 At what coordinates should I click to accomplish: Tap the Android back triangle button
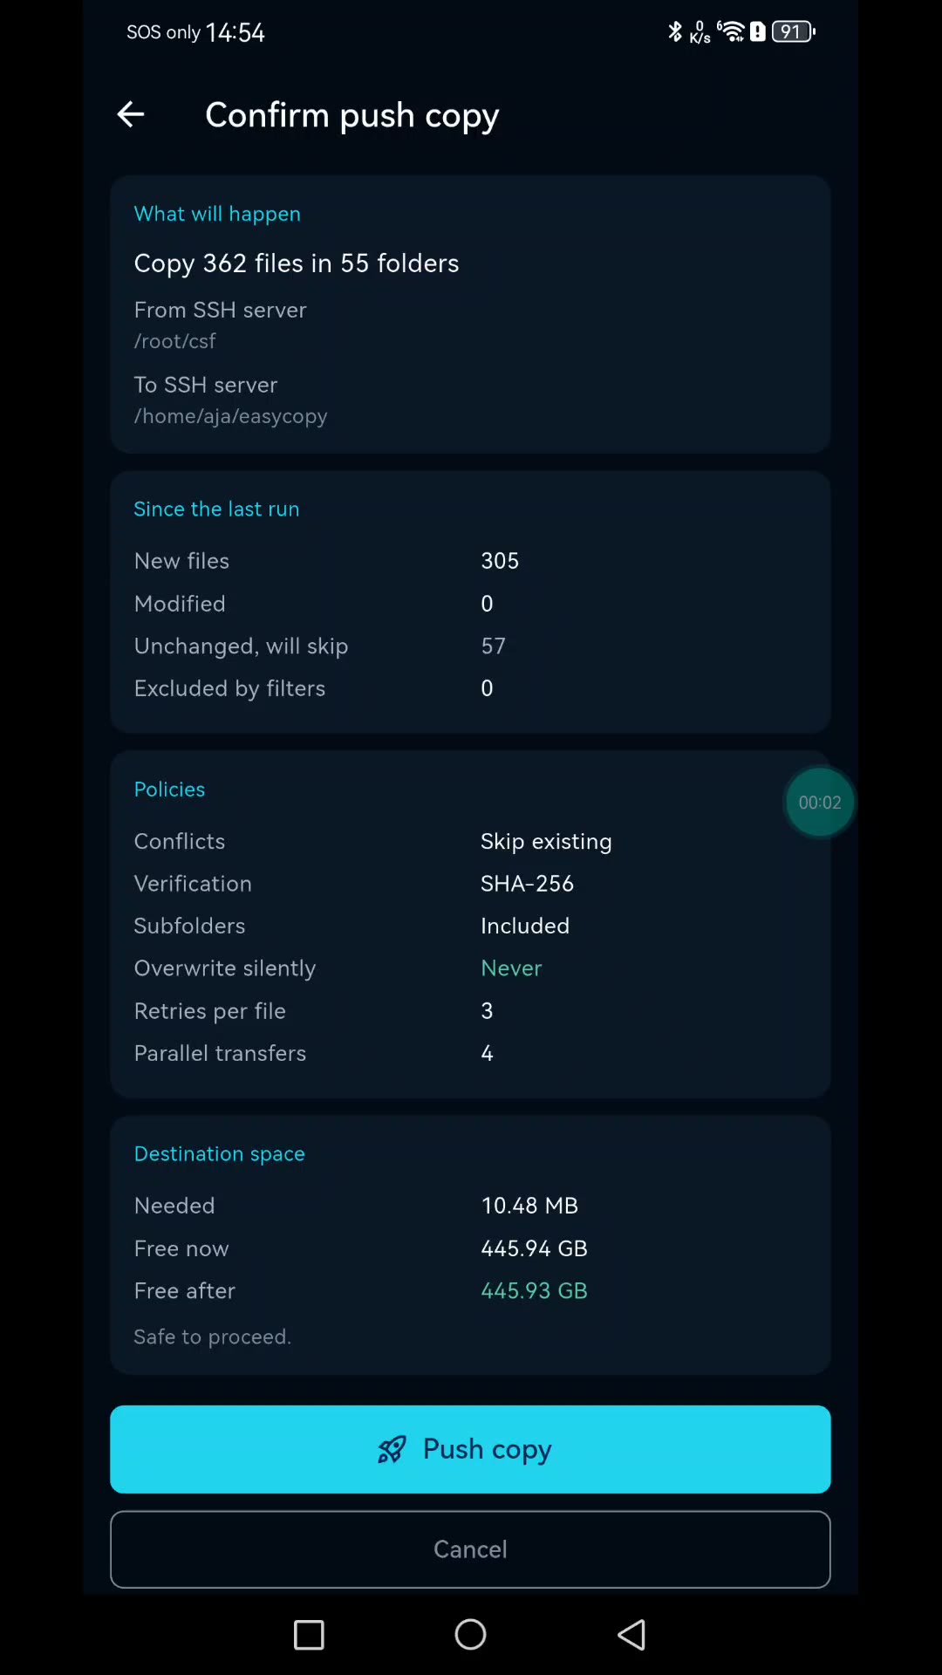click(x=631, y=1635)
